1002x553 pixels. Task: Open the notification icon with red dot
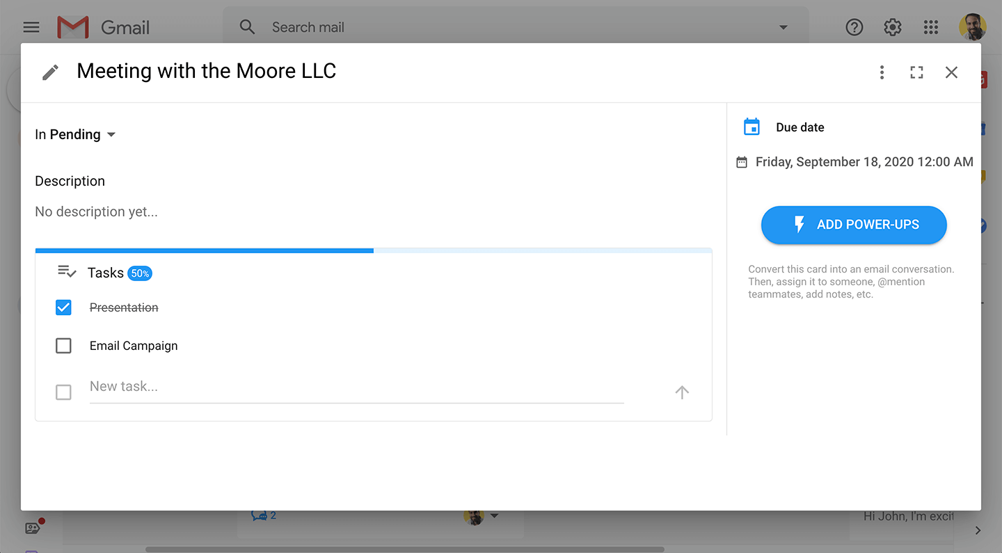pyautogui.click(x=34, y=527)
